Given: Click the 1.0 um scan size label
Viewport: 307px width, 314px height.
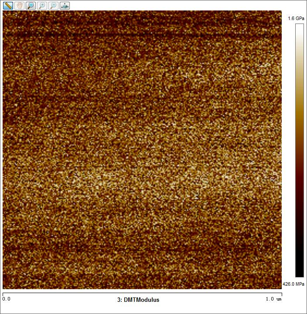Looking at the screenshot, I should (x=274, y=299).
